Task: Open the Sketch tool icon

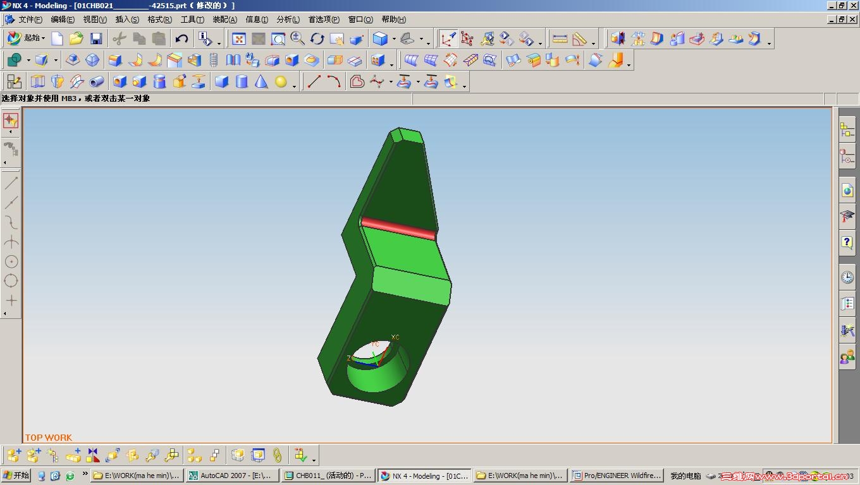Action: [14, 81]
